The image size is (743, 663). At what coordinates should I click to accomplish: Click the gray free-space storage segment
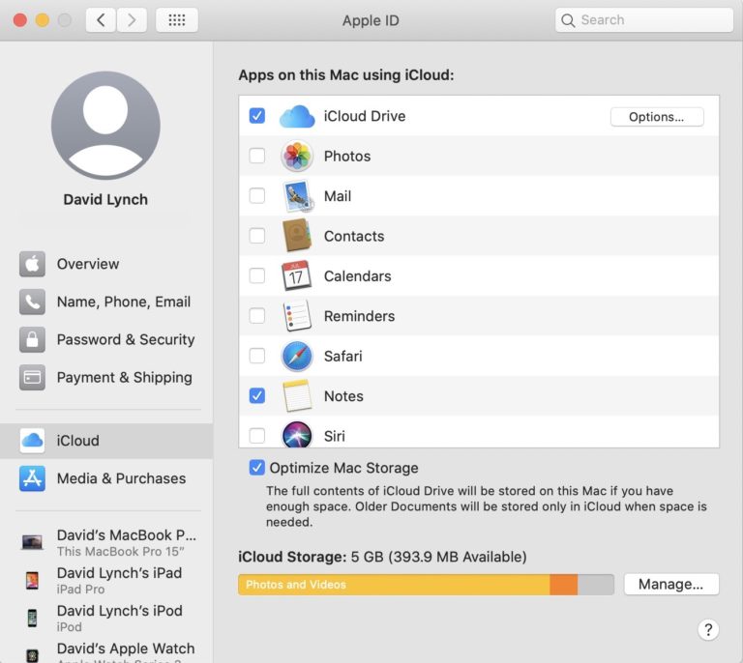(x=596, y=585)
